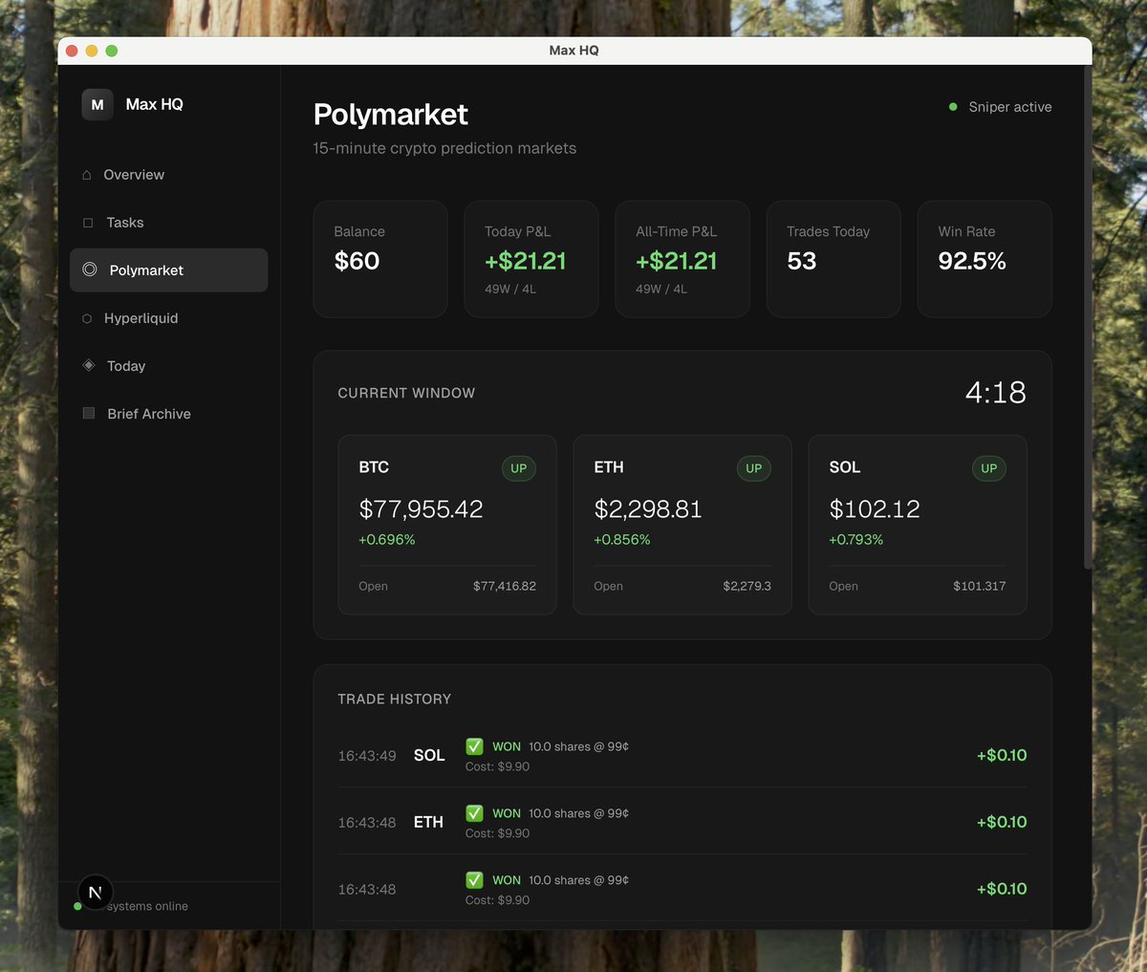The height and width of the screenshot is (972, 1147).
Task: Select the BTC UP badge
Action: [519, 468]
